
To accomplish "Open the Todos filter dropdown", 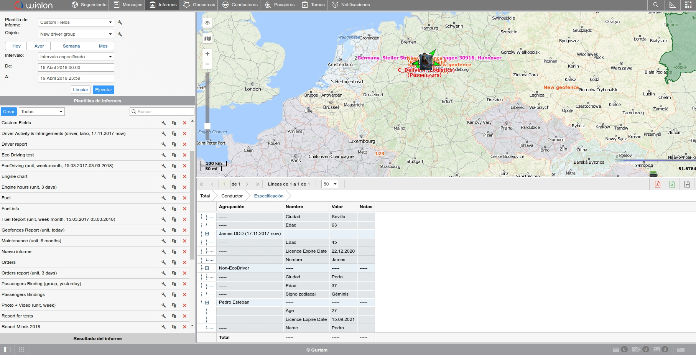I will 41,112.
